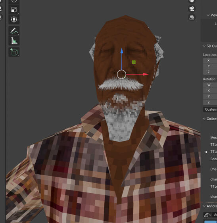Select the Scale tool in the toolbar
This screenshot has height=223, width=217.
(14, 10)
